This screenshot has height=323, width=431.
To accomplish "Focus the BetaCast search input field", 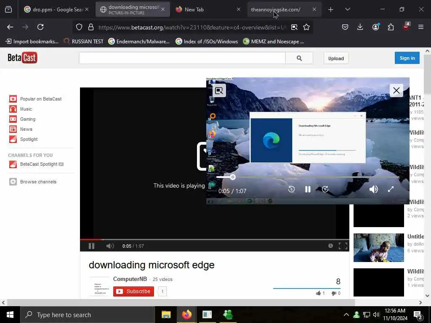I will pyautogui.click(x=182, y=58).
